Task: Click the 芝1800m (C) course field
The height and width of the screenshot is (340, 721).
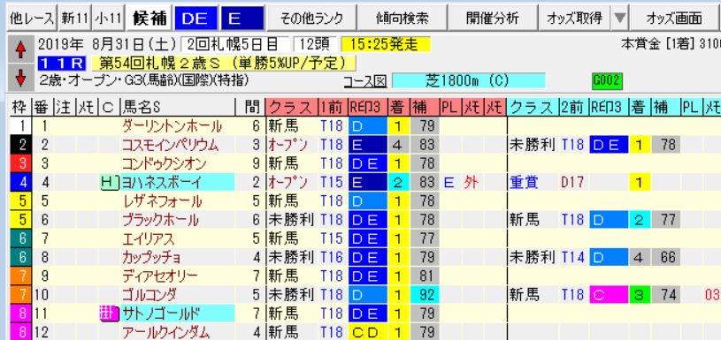Action: click(x=469, y=81)
